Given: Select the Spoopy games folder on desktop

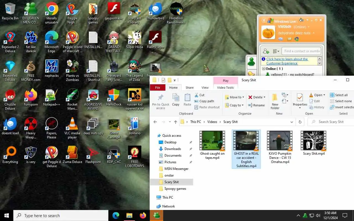Looking at the screenshot, I should 93,13.
